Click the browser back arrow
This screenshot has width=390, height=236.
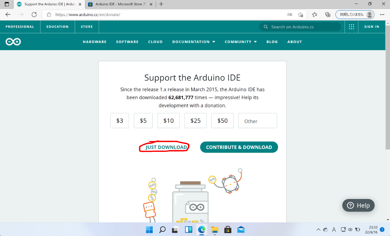coord(8,15)
